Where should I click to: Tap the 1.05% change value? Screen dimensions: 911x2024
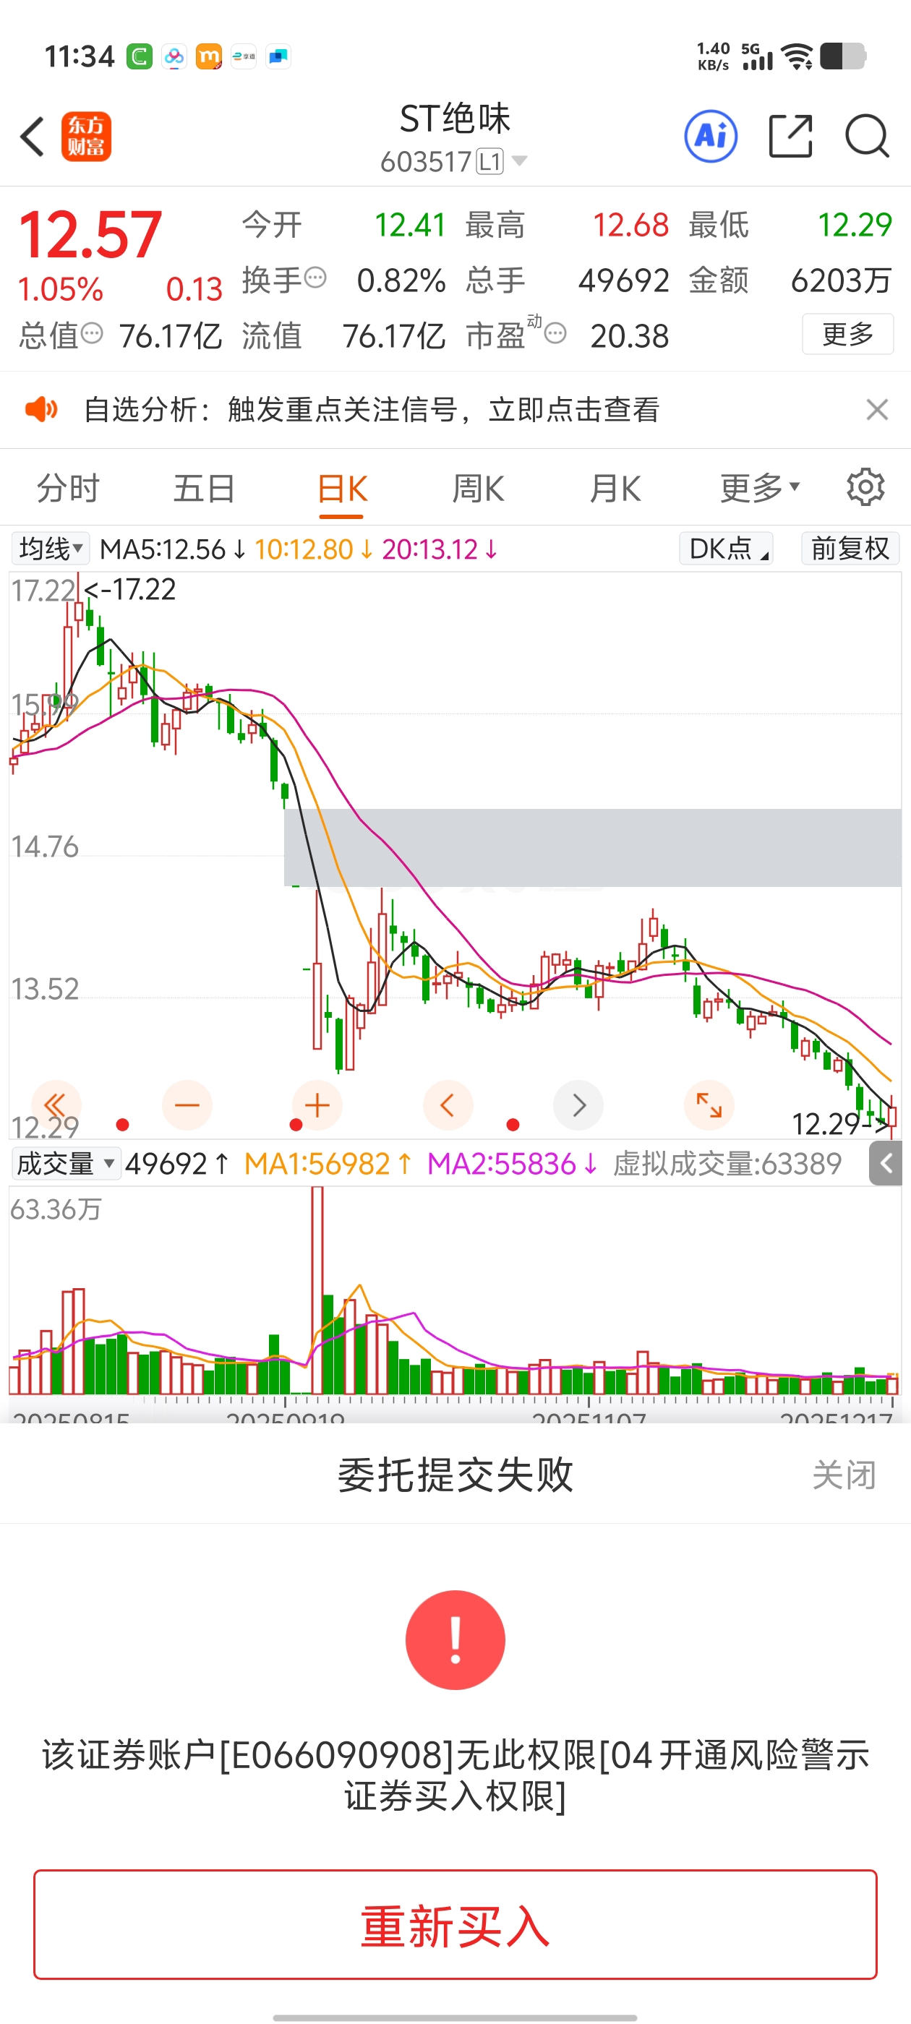point(61,289)
